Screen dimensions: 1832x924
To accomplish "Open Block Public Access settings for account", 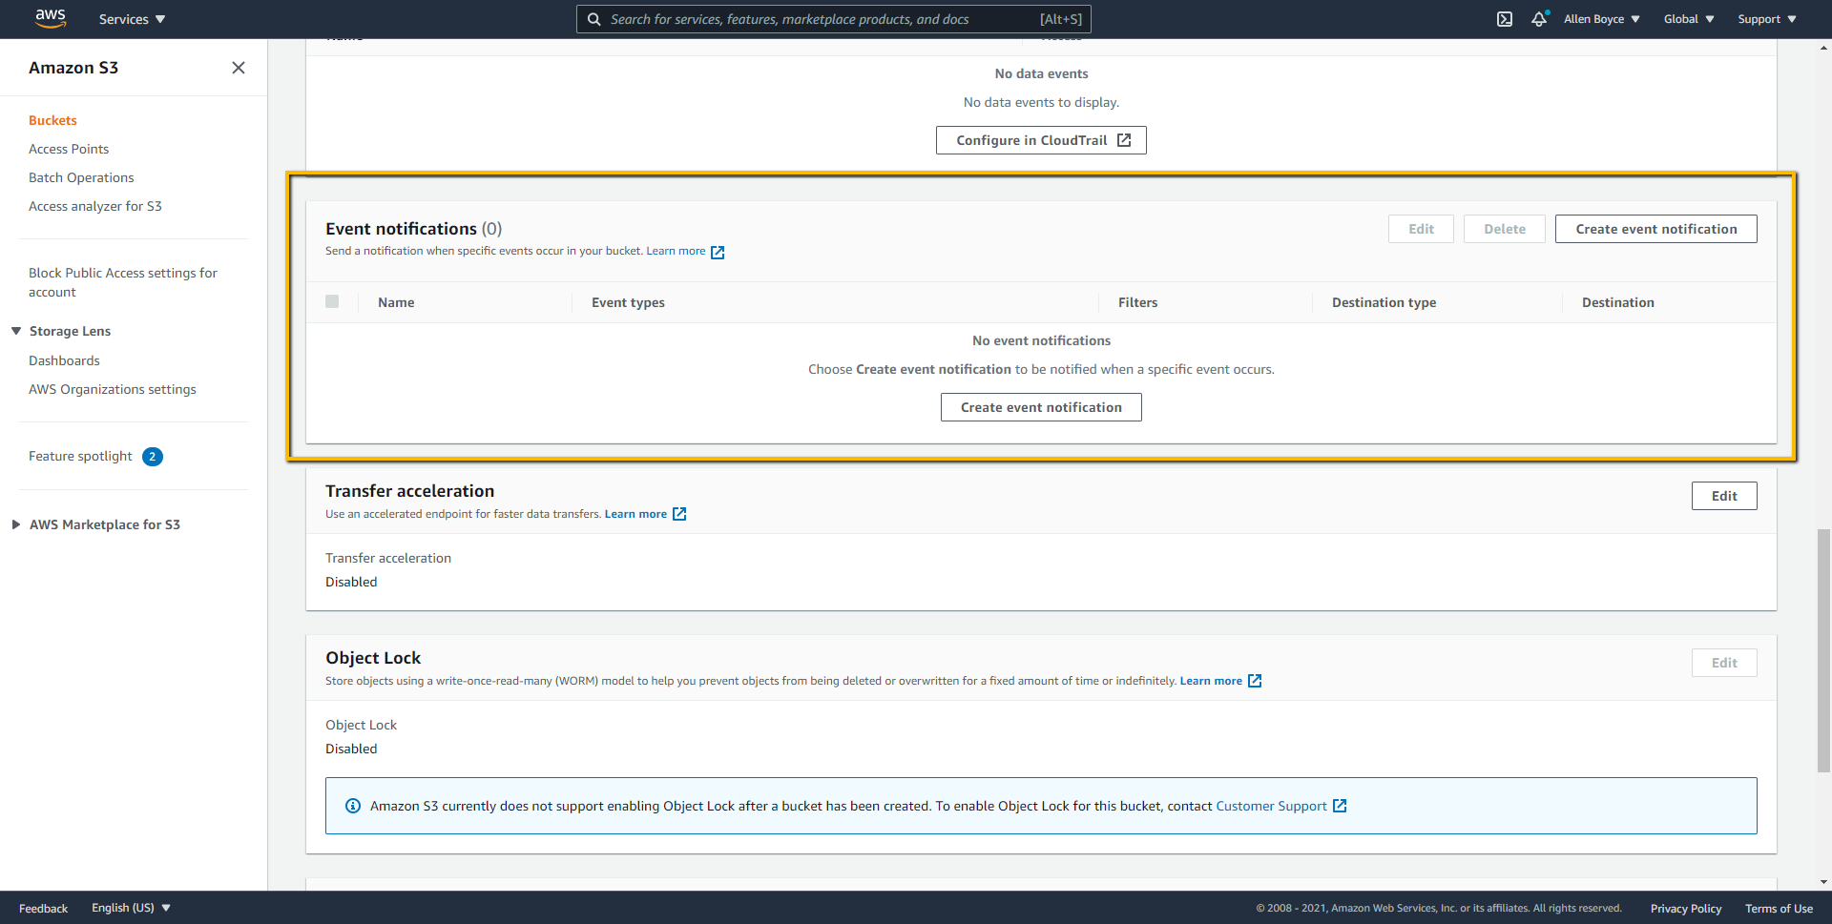I will pyautogui.click(x=123, y=282).
